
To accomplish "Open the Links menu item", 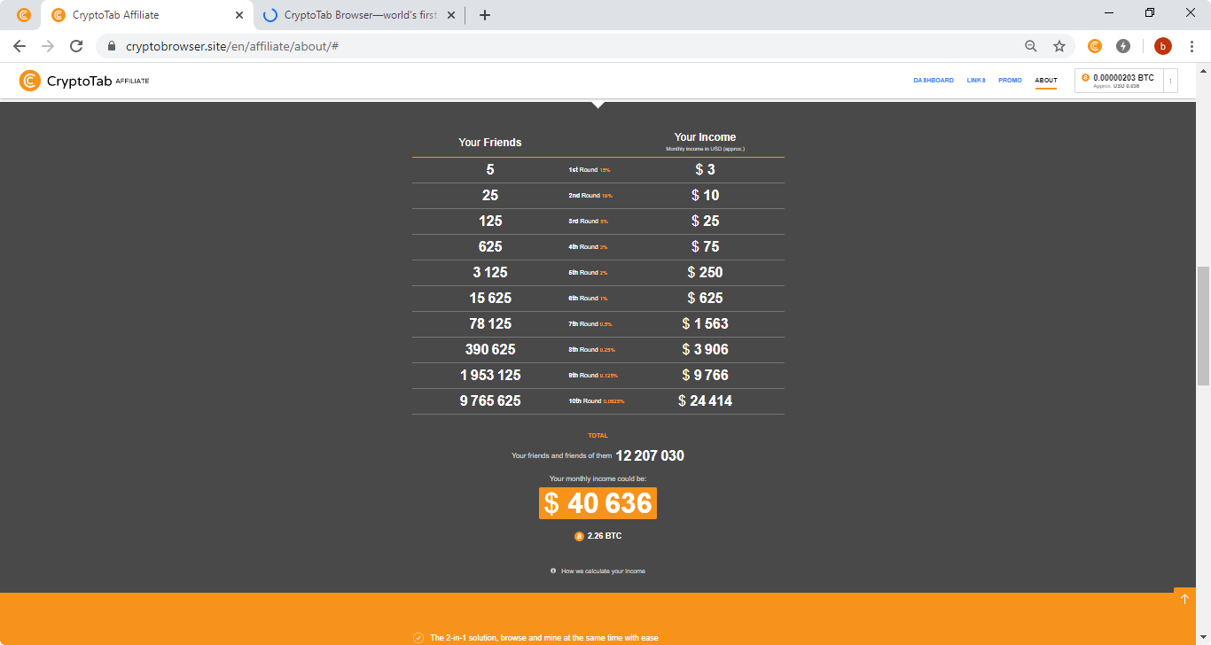I will click(976, 81).
